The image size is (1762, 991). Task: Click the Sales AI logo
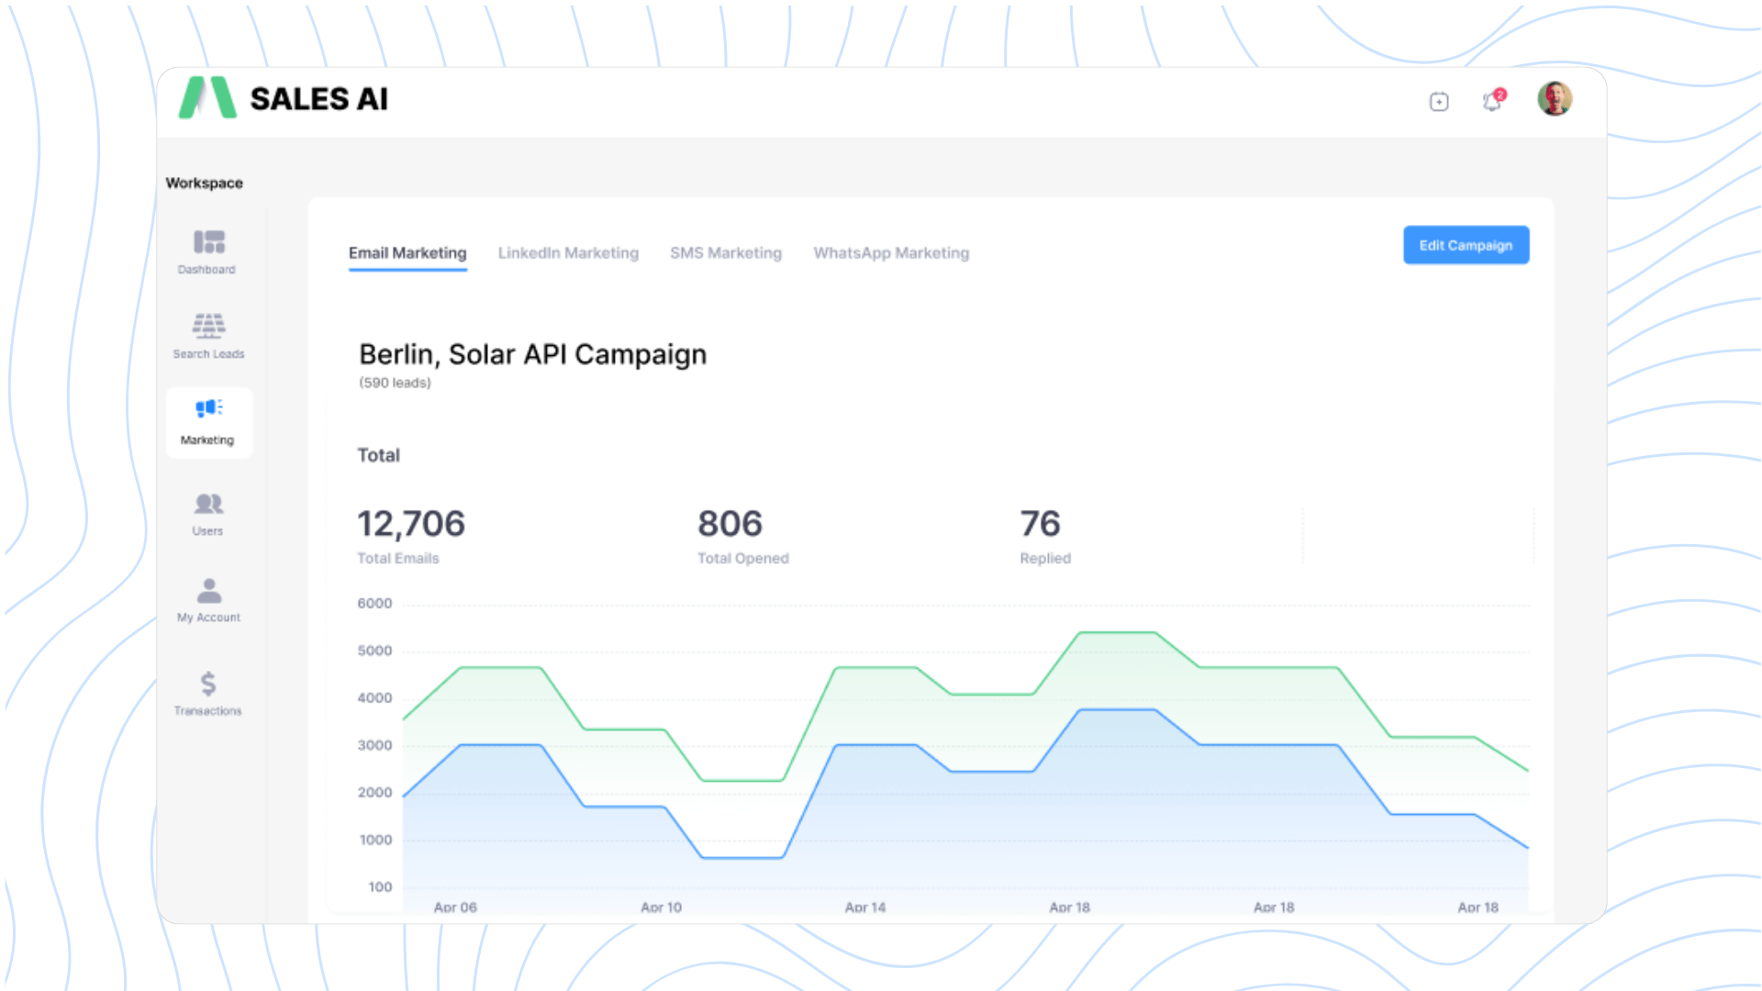284,98
